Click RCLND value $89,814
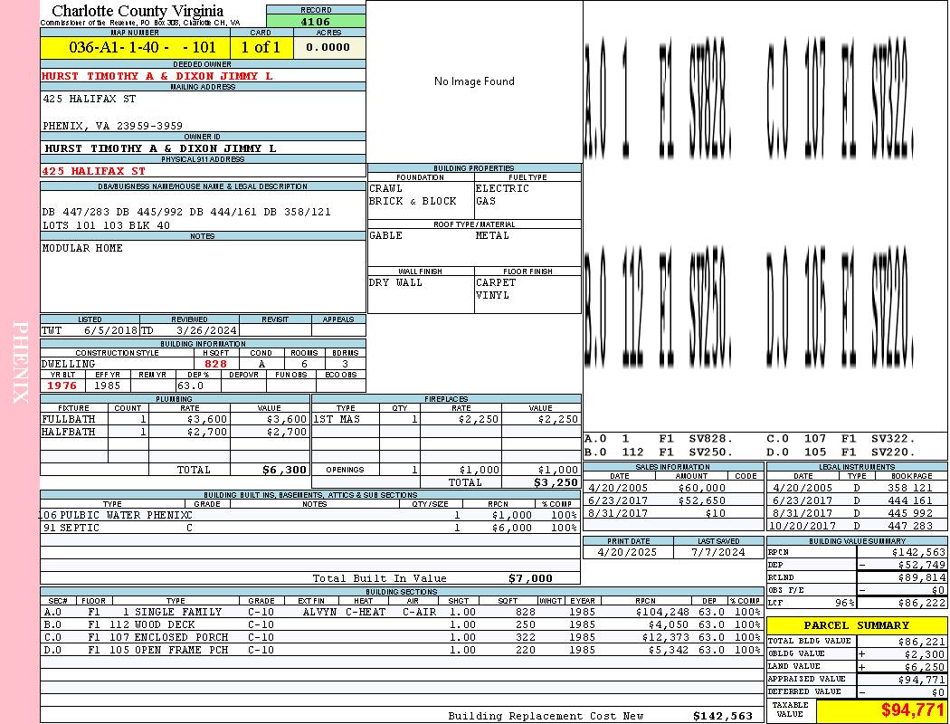This screenshot has width=950, height=724. pos(921,577)
